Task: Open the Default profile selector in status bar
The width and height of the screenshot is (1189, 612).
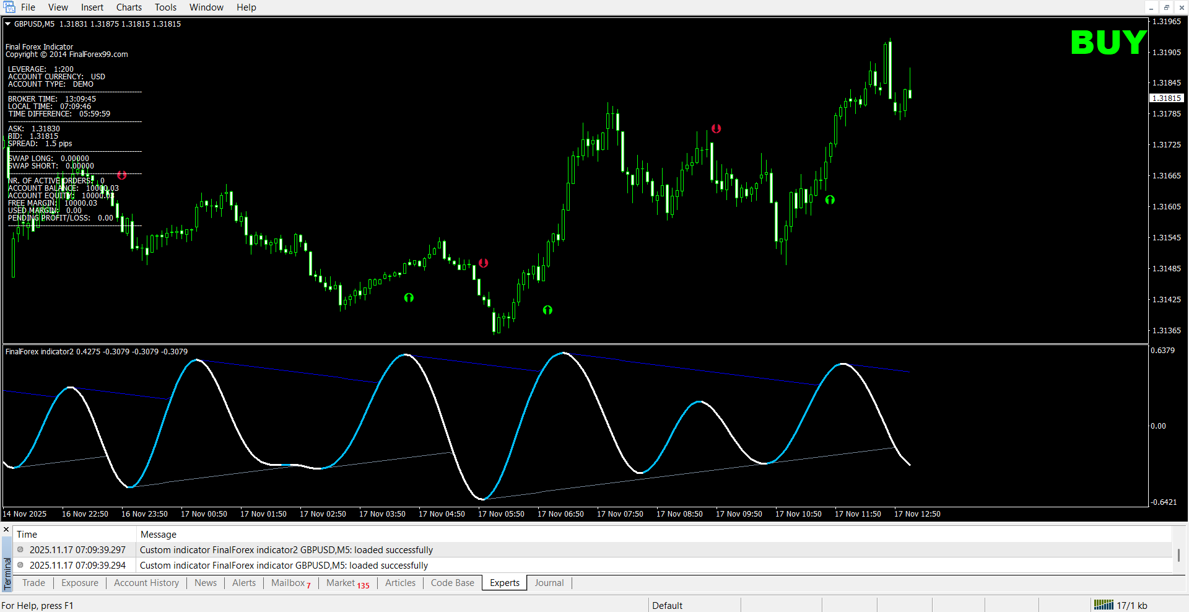Action: [667, 605]
